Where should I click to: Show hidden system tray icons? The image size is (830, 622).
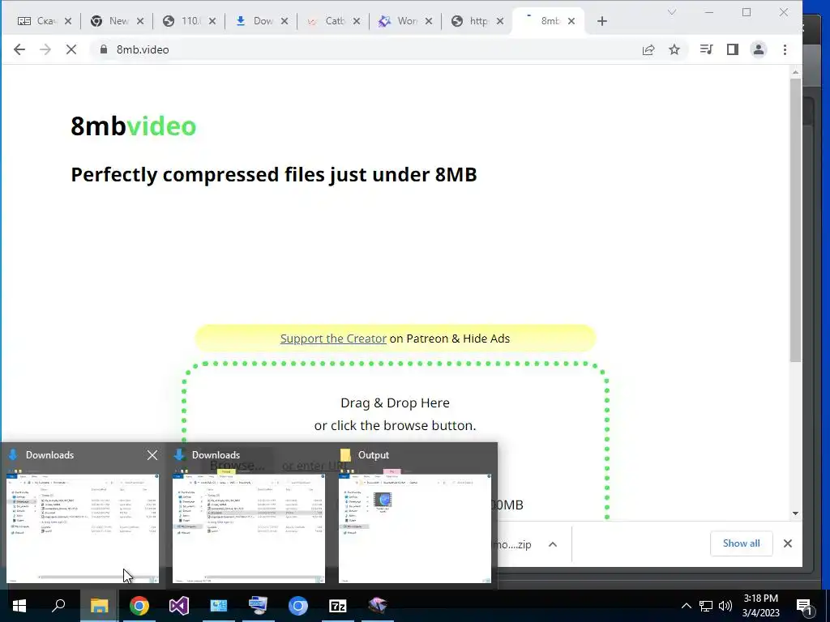coord(686,606)
